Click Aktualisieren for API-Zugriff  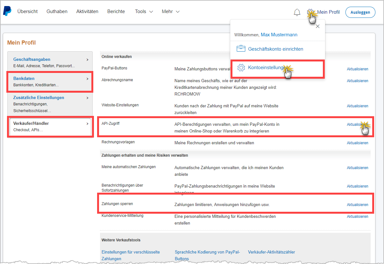(357, 125)
